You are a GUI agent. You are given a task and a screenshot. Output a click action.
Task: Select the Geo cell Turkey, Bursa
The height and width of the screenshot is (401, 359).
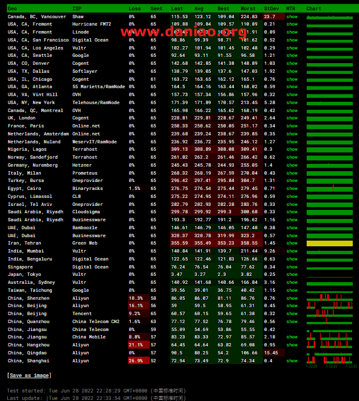tap(26, 180)
